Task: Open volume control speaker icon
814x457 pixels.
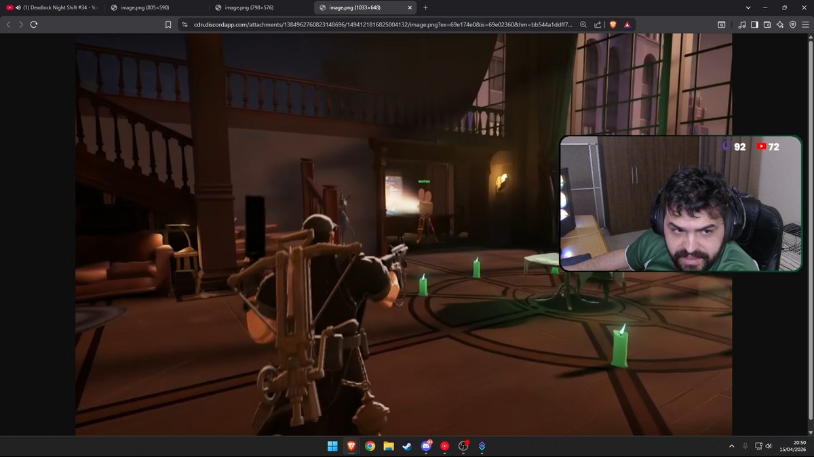Action: [x=769, y=446]
